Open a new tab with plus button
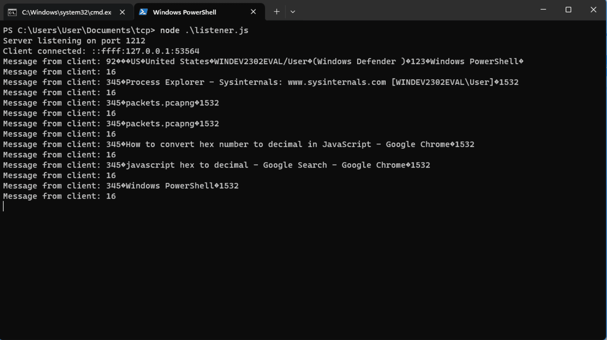Screen dimensions: 607x340 276,12
